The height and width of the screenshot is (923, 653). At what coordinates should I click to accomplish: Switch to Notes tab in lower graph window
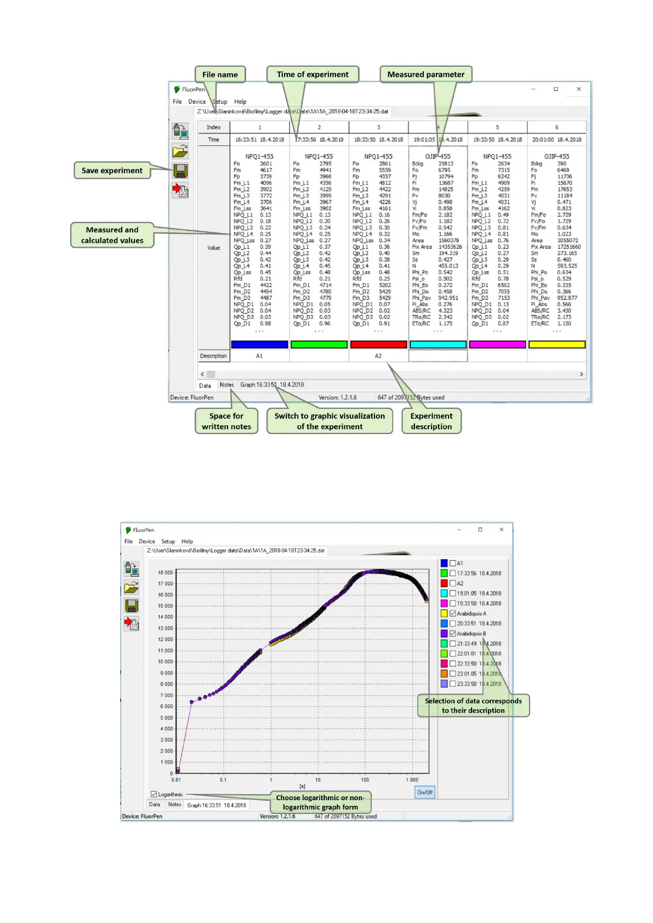click(174, 804)
